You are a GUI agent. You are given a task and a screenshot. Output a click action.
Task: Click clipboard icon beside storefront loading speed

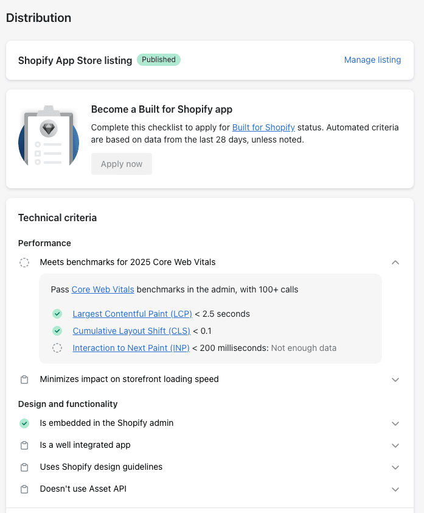pos(24,380)
